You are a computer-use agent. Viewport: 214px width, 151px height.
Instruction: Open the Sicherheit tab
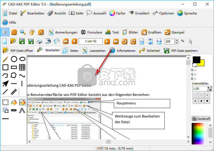coord(149,50)
